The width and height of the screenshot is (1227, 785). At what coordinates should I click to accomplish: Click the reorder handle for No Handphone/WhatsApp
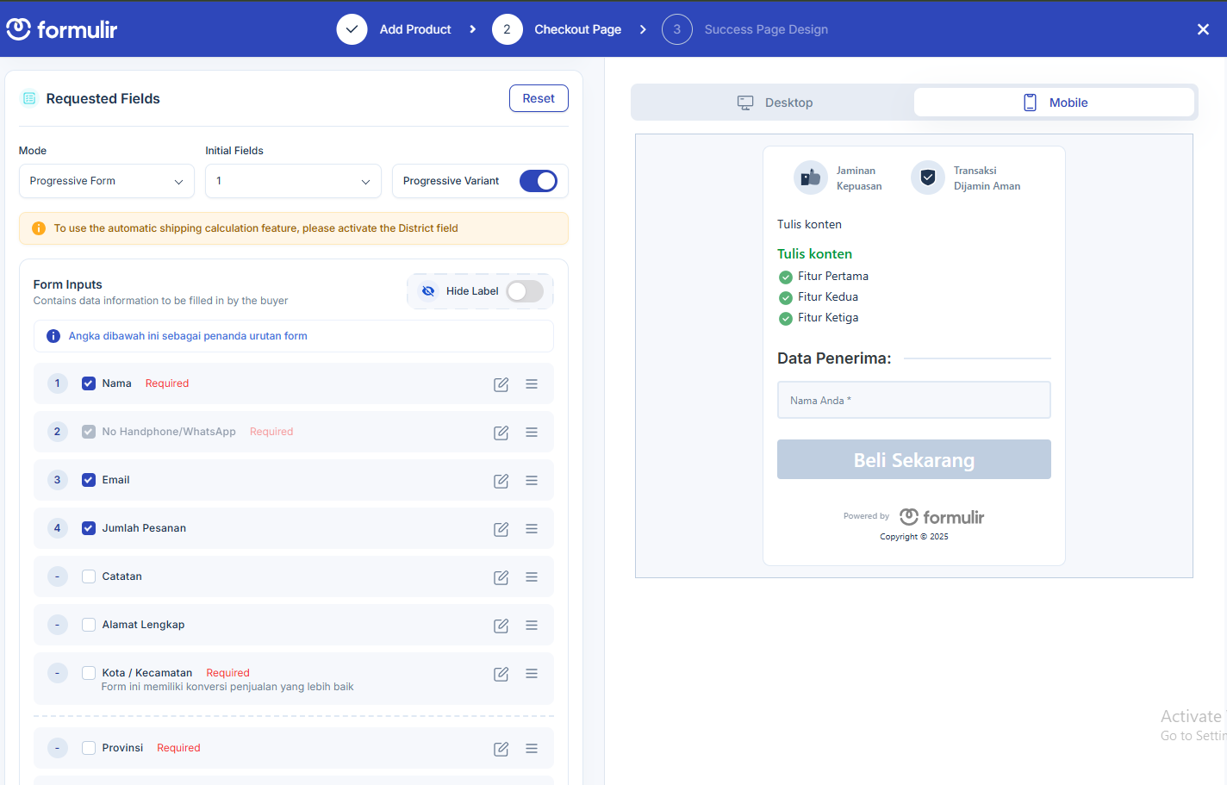coord(532,433)
